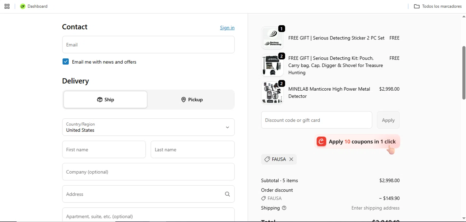Click the Serious Detecting Sticker thumbnail
The width and height of the screenshot is (466, 222).
272,38
